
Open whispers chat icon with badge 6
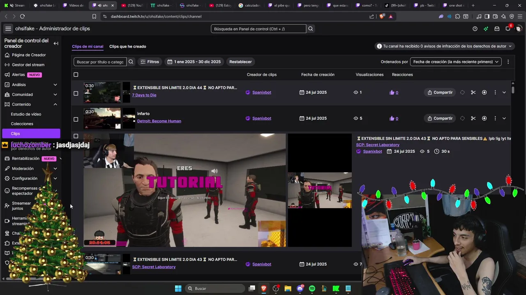point(508,28)
